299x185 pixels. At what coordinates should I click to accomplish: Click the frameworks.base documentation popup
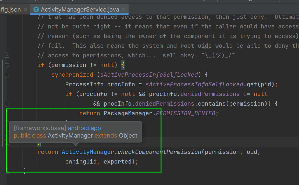(x=39, y=128)
